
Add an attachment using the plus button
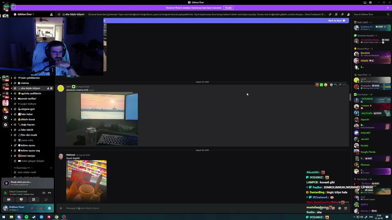click(x=61, y=208)
